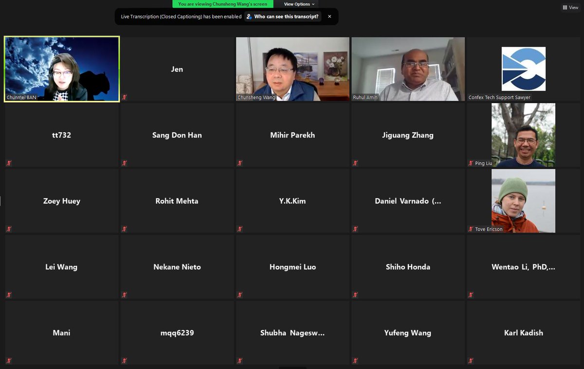Open the View Options dropdown
The height and width of the screenshot is (369, 584).
299,4
